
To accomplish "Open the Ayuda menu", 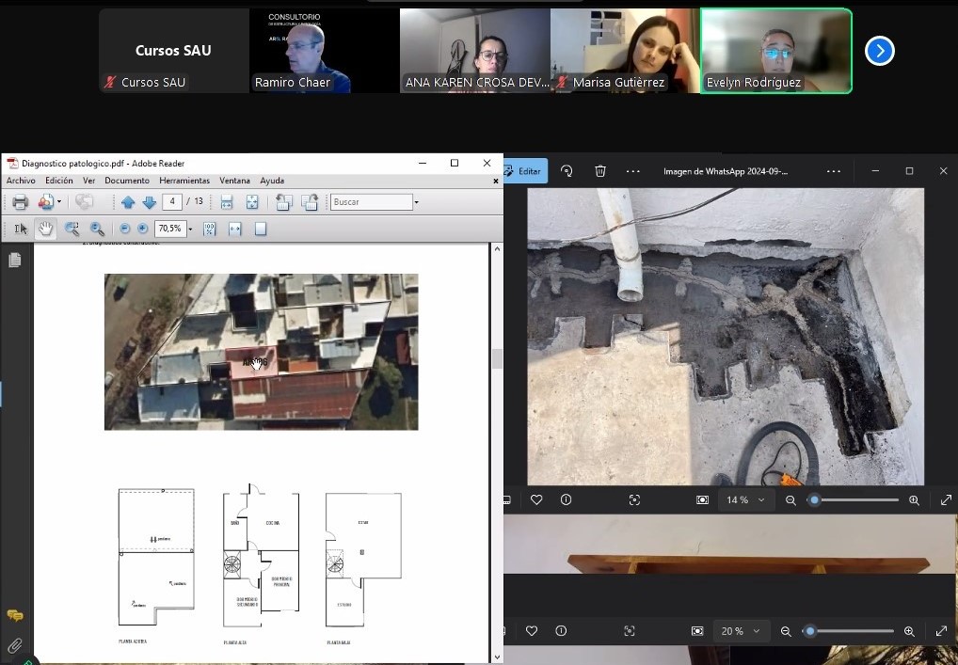I will [272, 181].
